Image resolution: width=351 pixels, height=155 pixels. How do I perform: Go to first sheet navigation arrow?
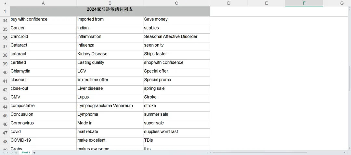coord(3,152)
